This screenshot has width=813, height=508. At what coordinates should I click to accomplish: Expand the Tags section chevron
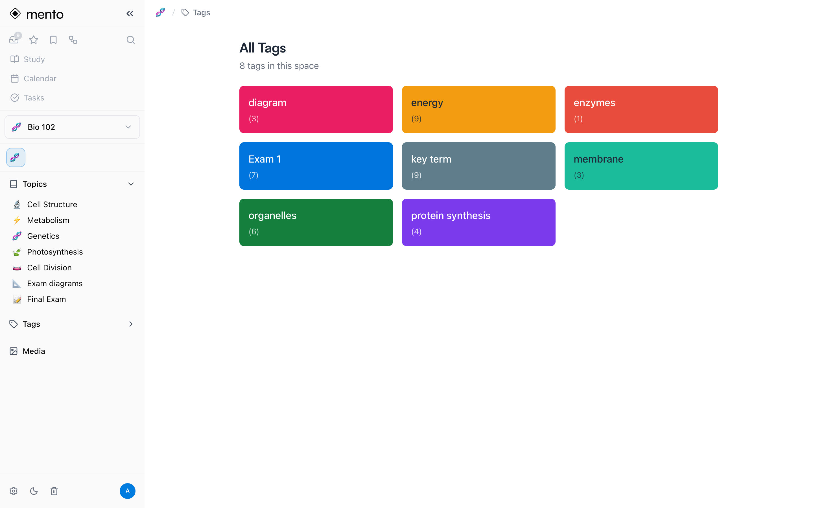(x=131, y=324)
